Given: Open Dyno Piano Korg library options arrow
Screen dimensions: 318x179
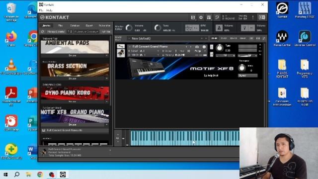Looking at the screenshot, I should [x=107, y=101].
